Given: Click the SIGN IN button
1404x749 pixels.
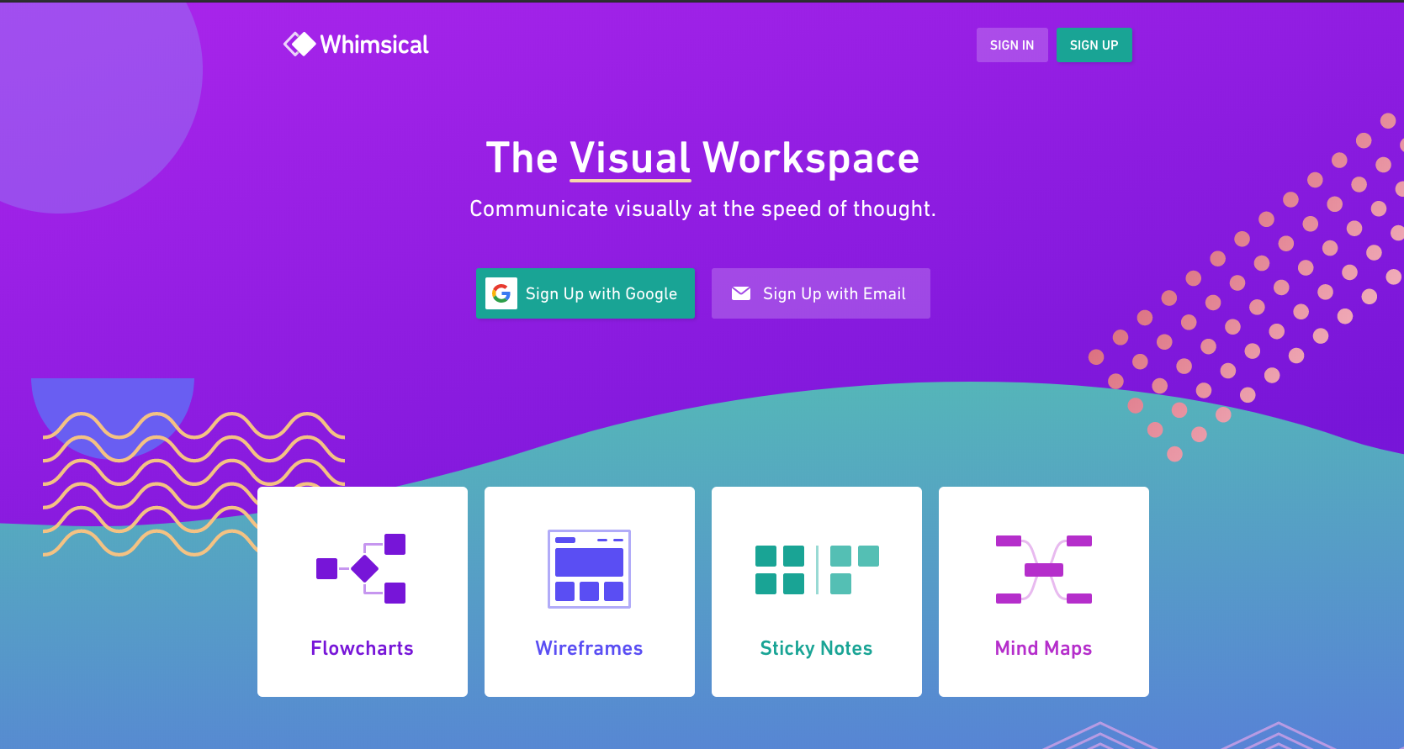Looking at the screenshot, I should pos(1012,45).
